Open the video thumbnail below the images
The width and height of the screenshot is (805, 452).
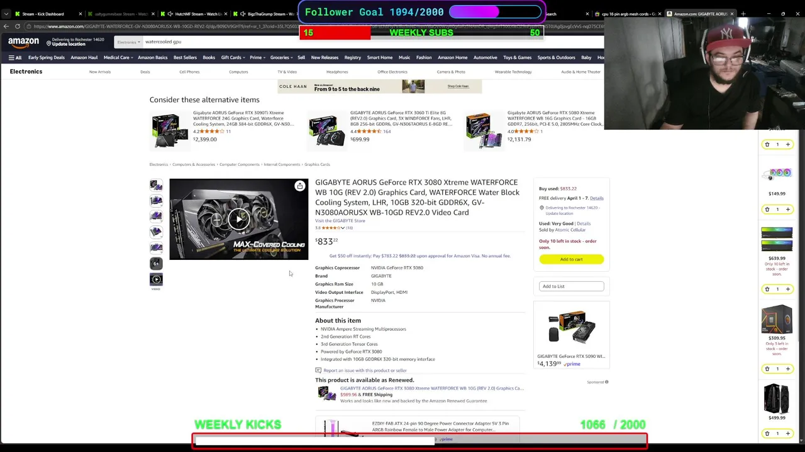point(156,279)
